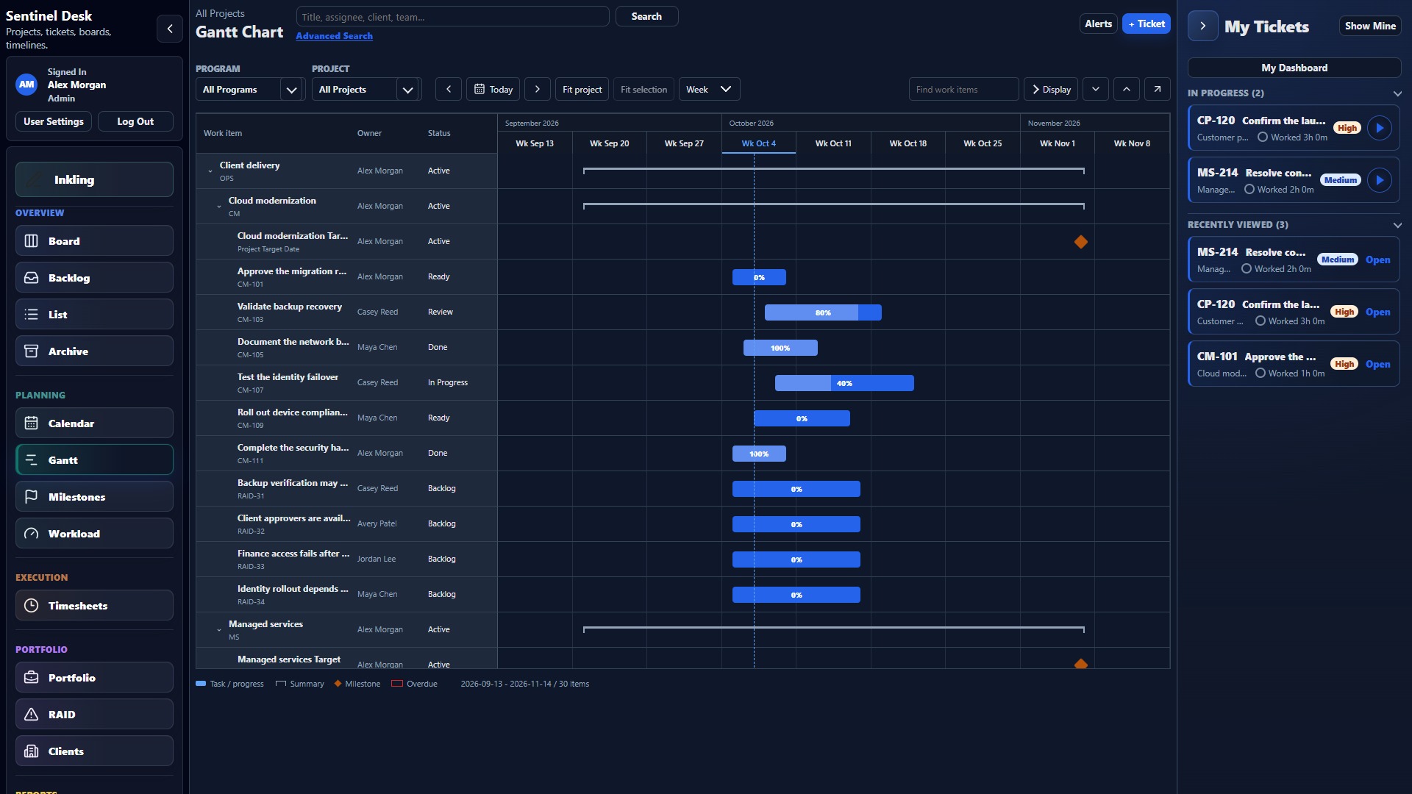The image size is (1412, 794).
Task: Open the Workload page
Action: click(94, 534)
